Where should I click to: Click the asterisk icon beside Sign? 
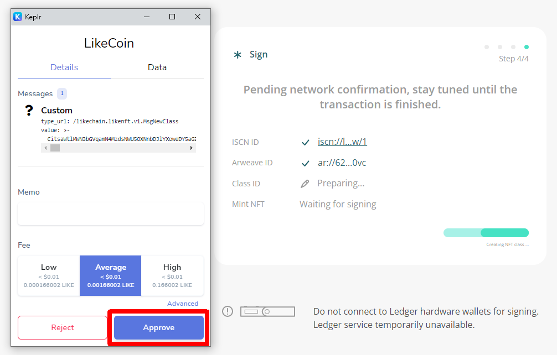[x=238, y=55]
